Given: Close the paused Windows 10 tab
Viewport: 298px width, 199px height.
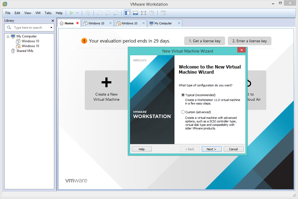Looking at the screenshot, I should coord(144,23).
